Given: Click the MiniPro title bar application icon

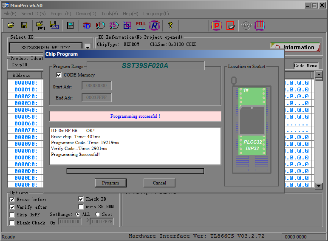Looking at the screenshot, I should (5, 5).
